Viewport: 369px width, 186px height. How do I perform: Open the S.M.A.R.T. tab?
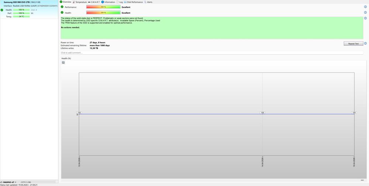(94, 2)
